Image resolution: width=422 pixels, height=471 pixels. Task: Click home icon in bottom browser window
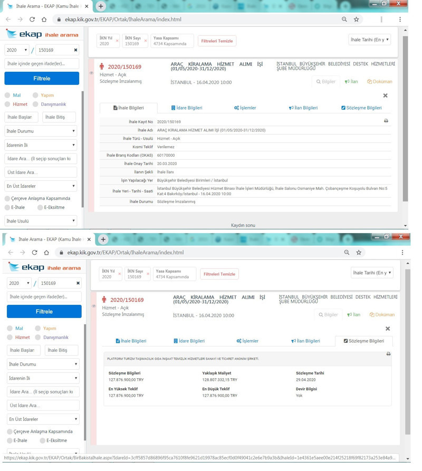[x=46, y=252]
